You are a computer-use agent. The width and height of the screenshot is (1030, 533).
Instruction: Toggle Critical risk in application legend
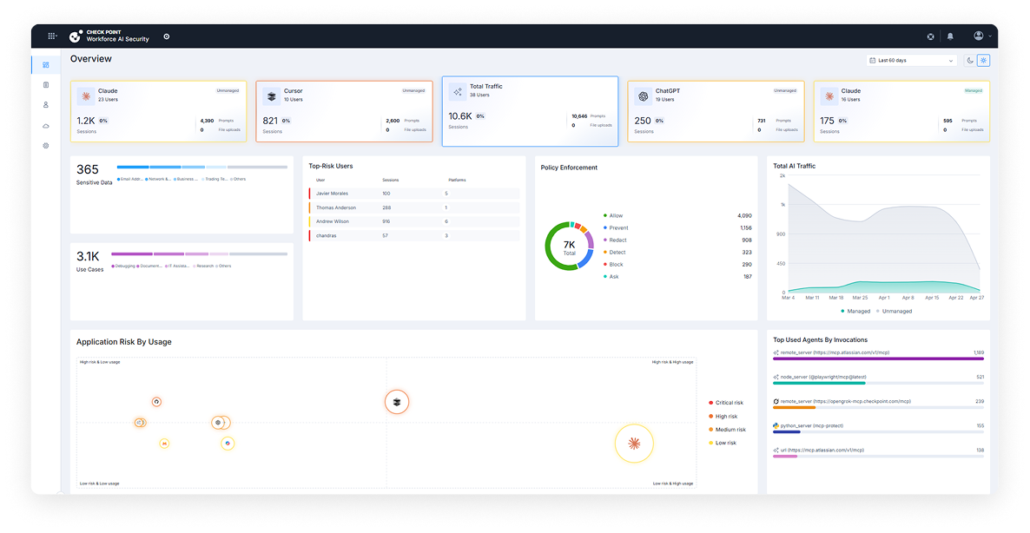click(726, 403)
